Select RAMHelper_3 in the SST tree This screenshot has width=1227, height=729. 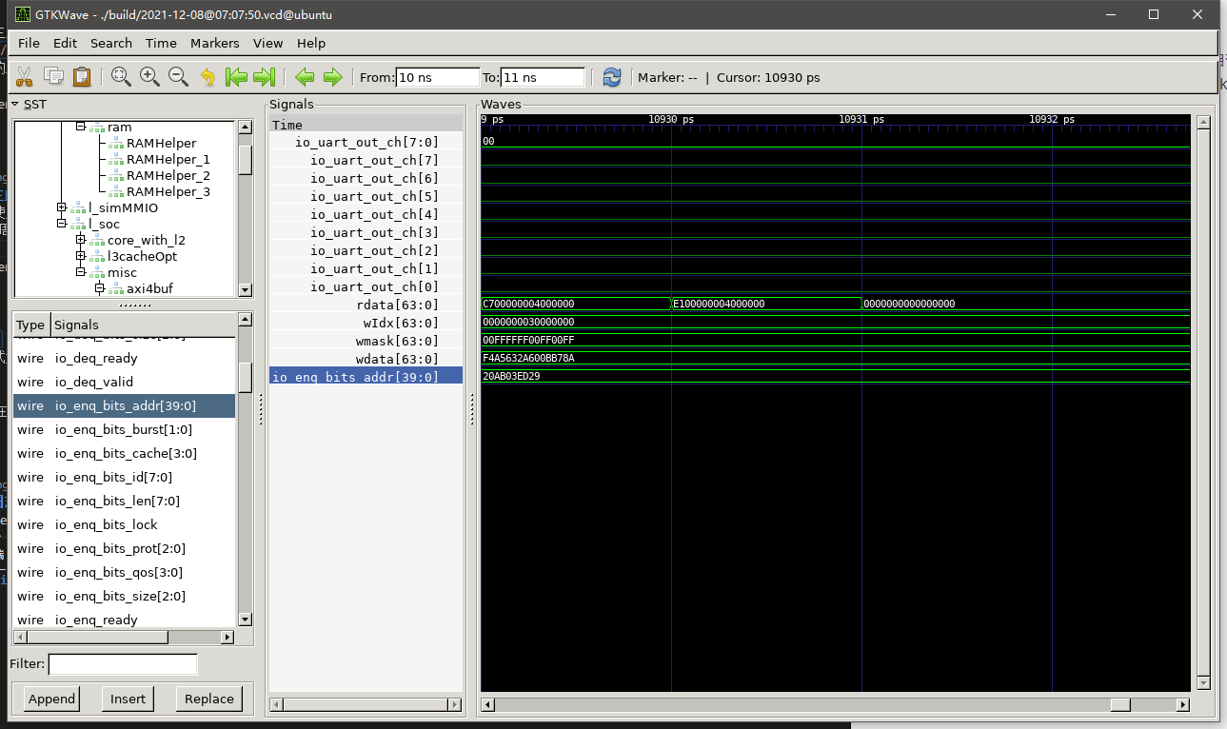click(x=168, y=191)
